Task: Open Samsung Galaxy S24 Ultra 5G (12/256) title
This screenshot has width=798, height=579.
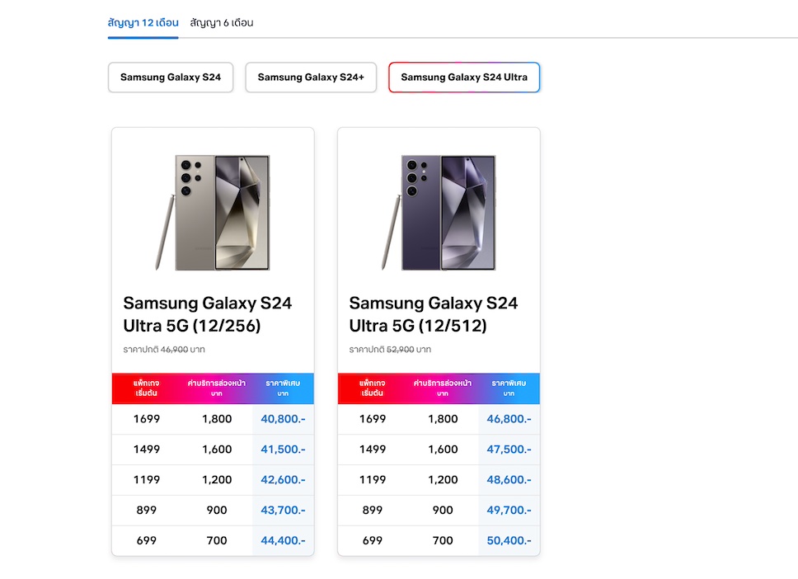Action: (207, 314)
